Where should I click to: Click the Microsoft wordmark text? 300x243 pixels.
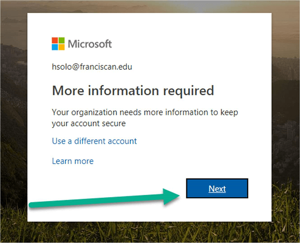pyautogui.click(x=90, y=44)
